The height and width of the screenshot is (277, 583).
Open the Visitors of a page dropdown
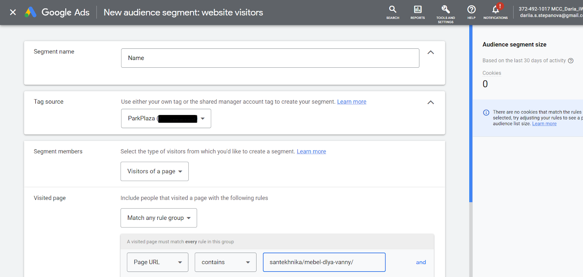tap(154, 171)
